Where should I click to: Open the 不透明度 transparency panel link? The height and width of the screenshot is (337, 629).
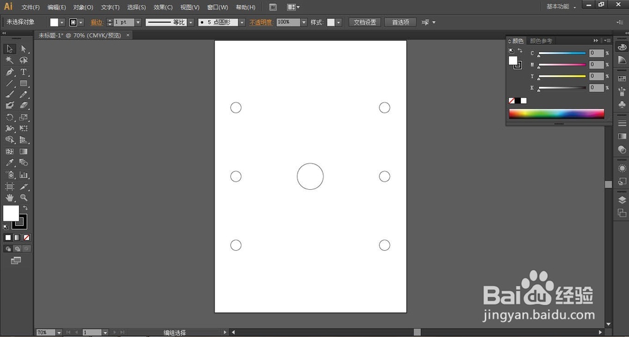(x=261, y=23)
